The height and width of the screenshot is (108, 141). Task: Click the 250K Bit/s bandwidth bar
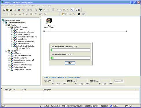point(82,81)
